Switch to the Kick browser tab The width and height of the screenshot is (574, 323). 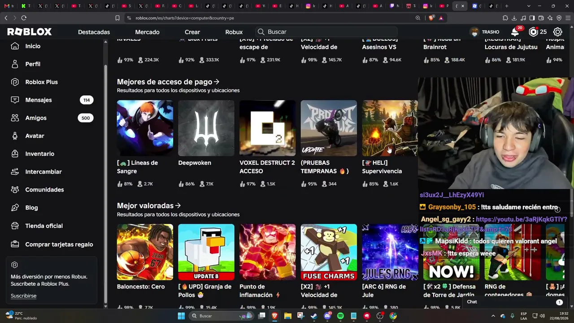26,6
